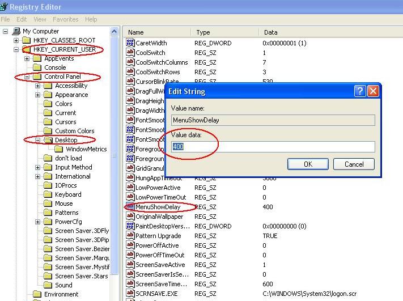Expand the Accessibility key
This screenshot has width=403, height=301.
click(x=37, y=86)
